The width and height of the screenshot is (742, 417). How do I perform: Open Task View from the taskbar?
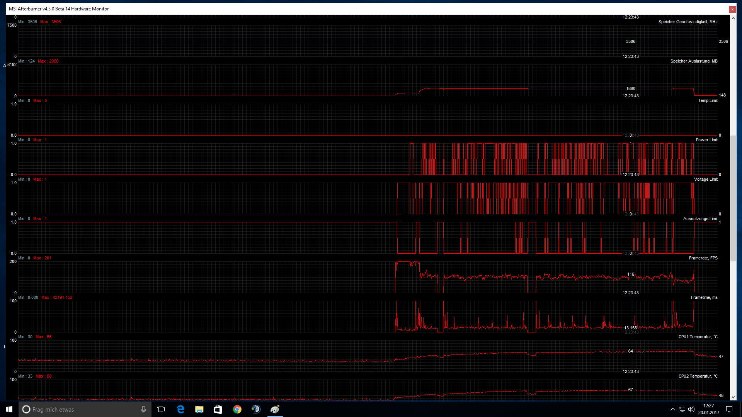[x=161, y=409]
